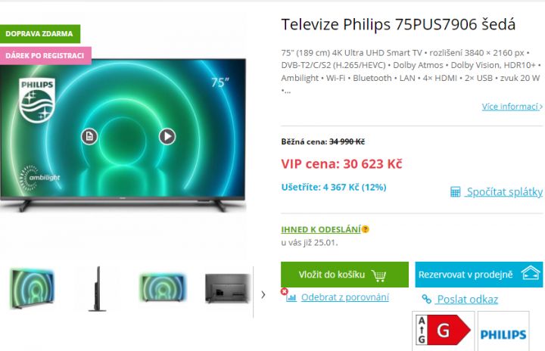This screenshot has width=545, height=351.
Task: Play the product video on TV image
Action: 167,137
